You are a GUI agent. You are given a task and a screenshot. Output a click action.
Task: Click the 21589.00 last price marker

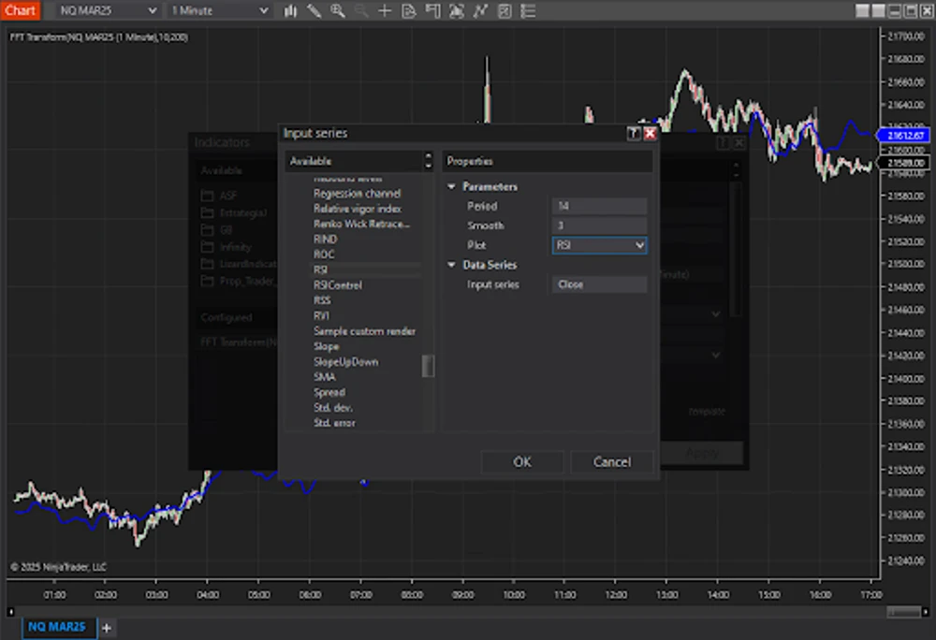point(903,163)
